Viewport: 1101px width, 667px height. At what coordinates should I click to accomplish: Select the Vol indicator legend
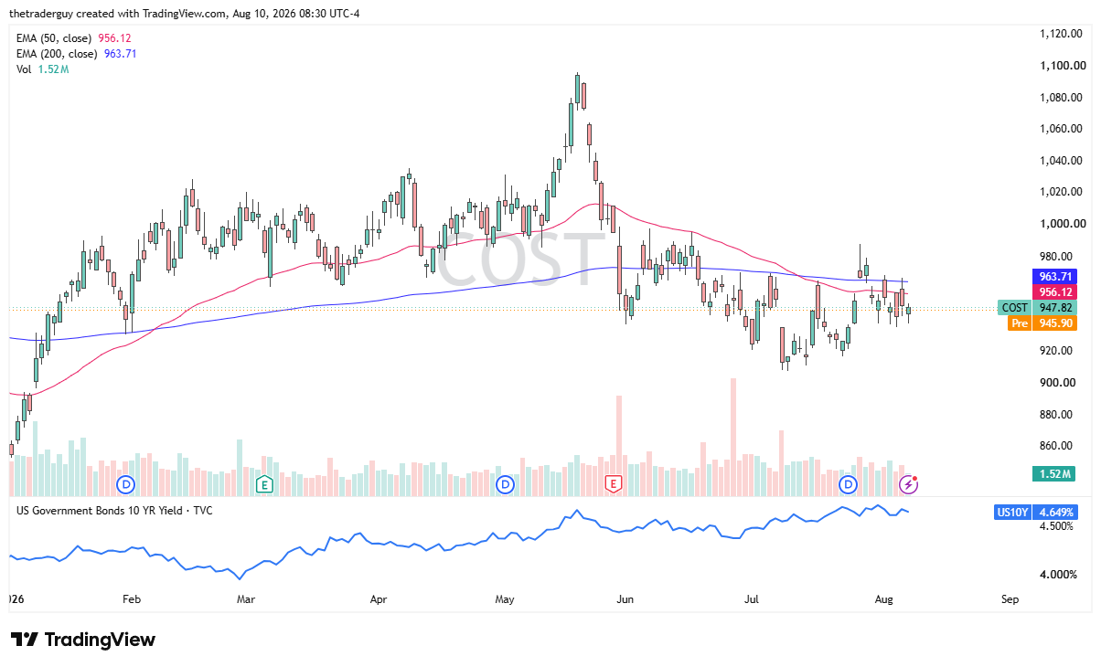[42, 69]
